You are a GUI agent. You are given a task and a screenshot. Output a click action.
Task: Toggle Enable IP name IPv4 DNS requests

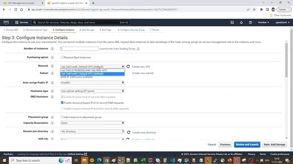[x=62, y=97]
